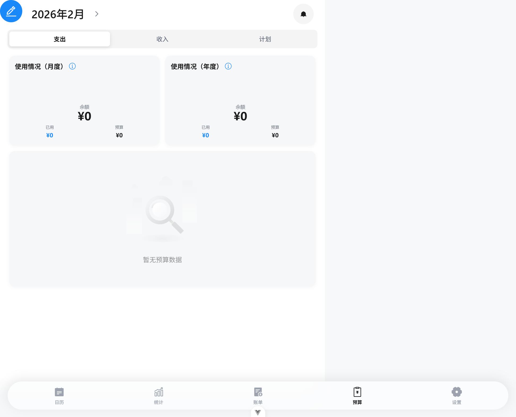Screen dimensions: 516x417
Task: Open notifications via the bell icon
Action: pos(303,14)
